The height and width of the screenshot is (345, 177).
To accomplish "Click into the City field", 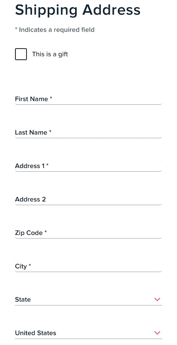I will [x=88, y=266].
